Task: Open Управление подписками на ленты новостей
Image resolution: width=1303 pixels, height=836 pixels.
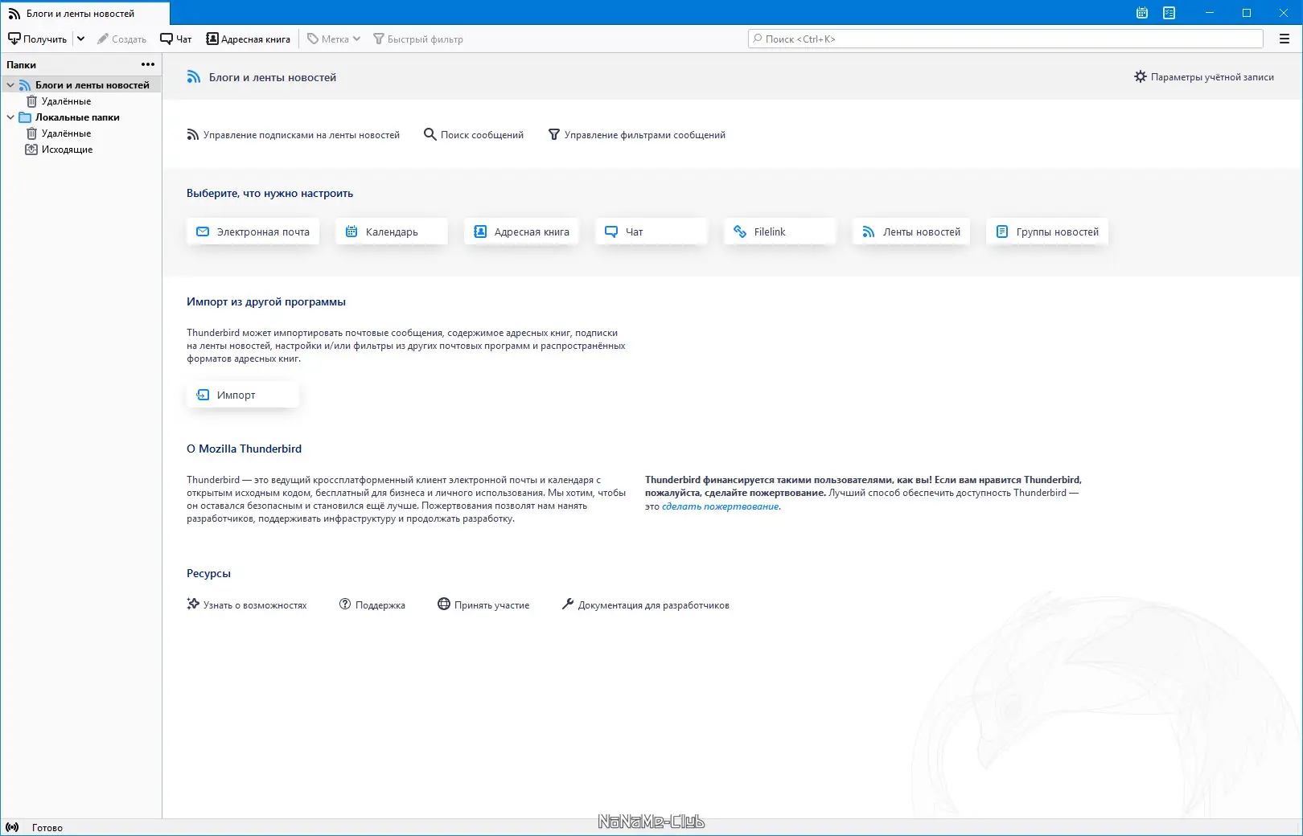Action: (294, 135)
